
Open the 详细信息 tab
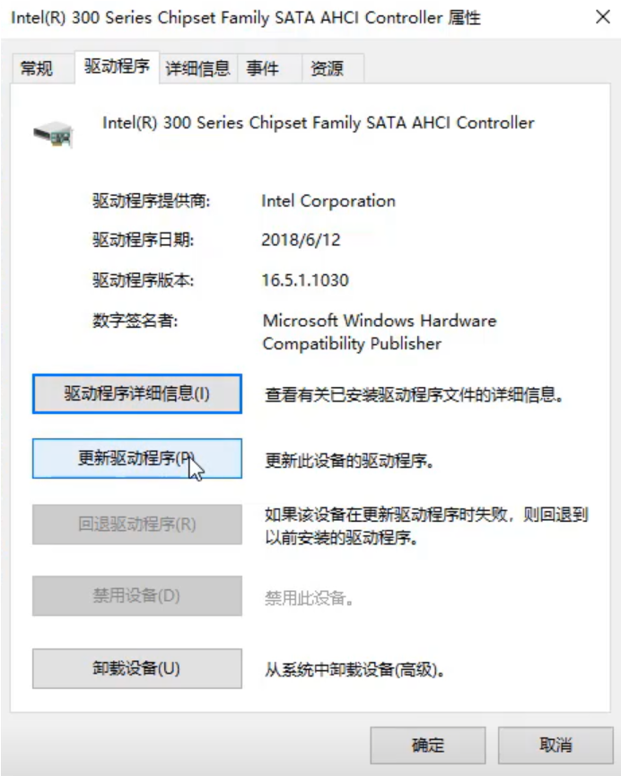coord(197,68)
